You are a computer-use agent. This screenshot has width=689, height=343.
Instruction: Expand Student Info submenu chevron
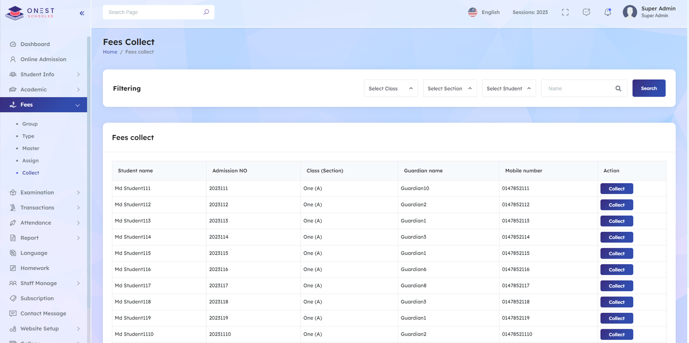pos(78,75)
